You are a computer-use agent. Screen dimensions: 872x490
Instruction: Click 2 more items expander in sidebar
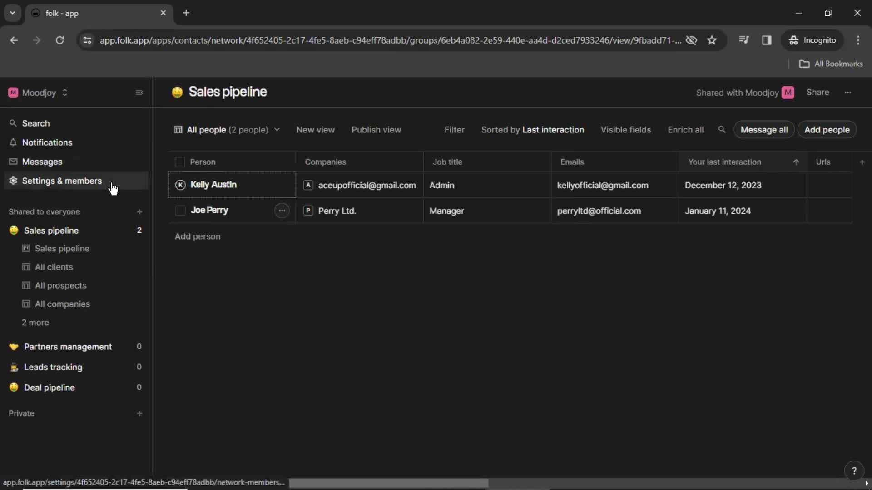tap(35, 323)
